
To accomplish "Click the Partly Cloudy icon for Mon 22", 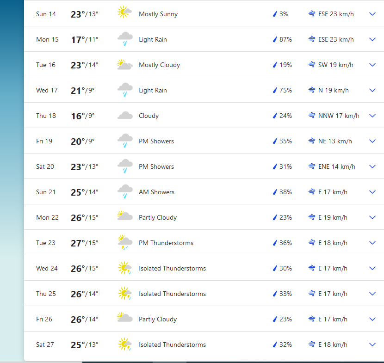I will [x=124, y=216].
